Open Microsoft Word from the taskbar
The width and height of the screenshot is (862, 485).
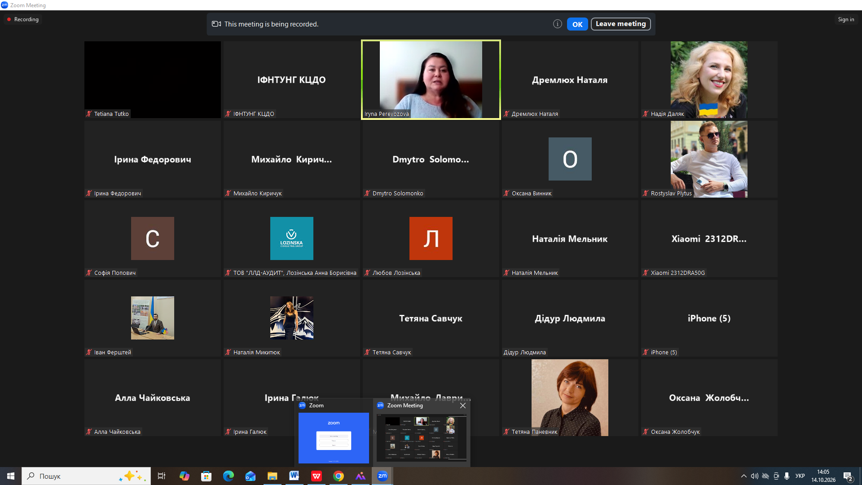pyautogui.click(x=295, y=476)
